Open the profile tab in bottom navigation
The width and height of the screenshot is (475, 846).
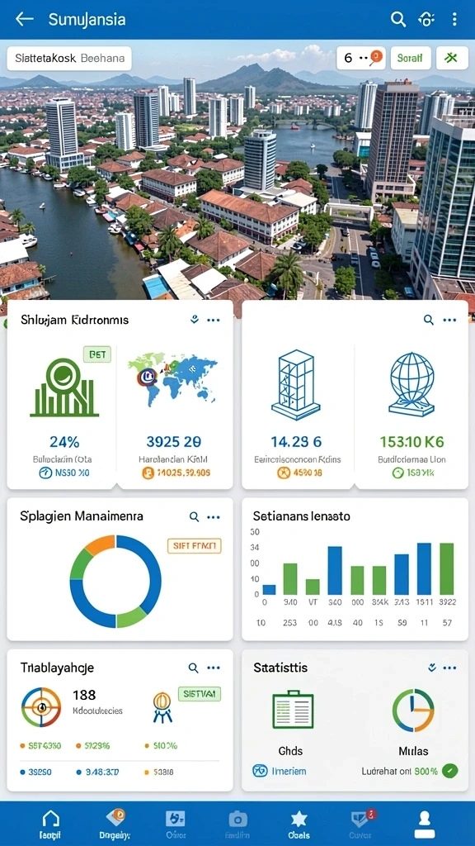[424, 824]
